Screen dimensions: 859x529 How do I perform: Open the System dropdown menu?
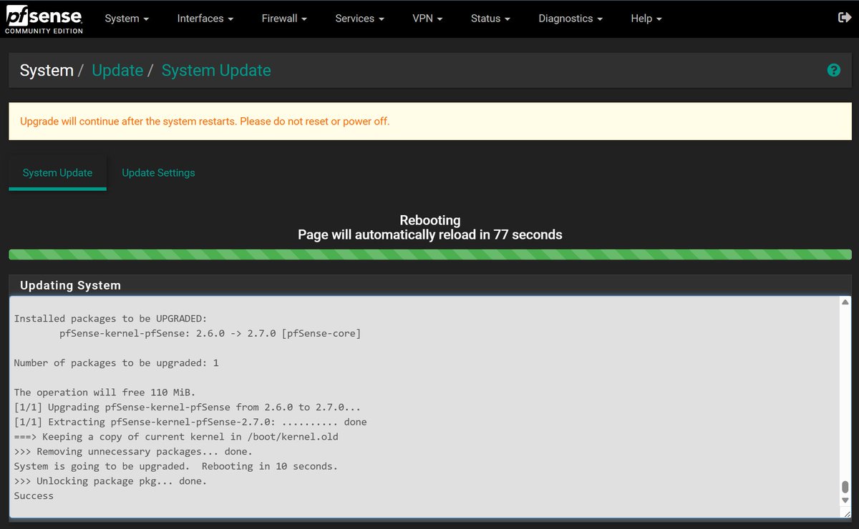(x=127, y=19)
